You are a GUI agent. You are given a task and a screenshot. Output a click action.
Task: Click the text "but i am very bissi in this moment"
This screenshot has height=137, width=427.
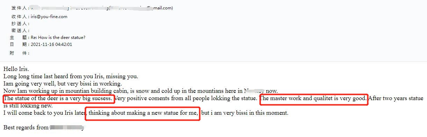tap(245, 113)
